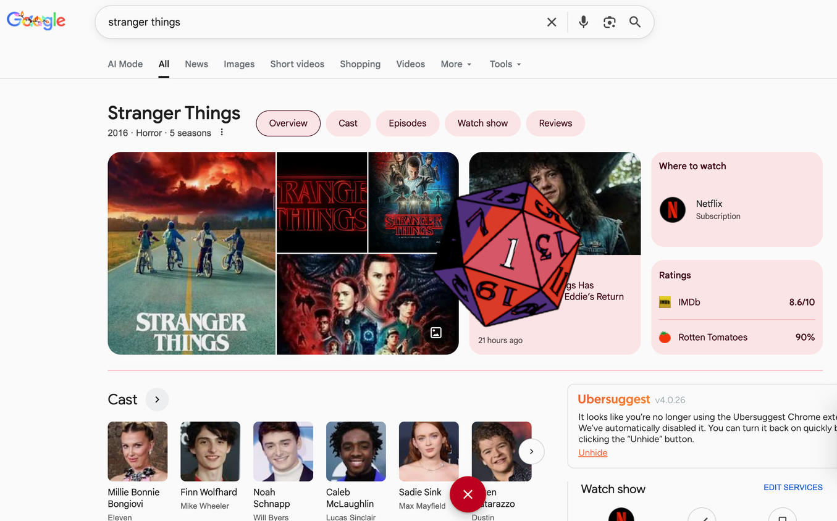Expand the Cast section arrow
The image size is (837, 521).
click(x=157, y=399)
